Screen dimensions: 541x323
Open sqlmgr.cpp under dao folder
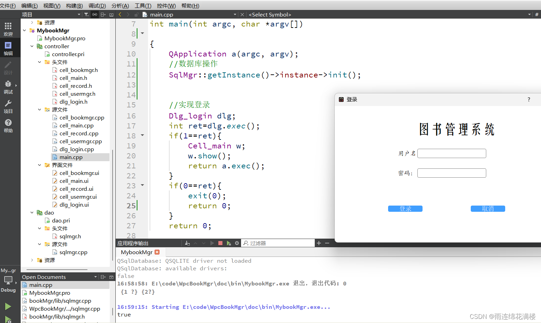(x=73, y=252)
